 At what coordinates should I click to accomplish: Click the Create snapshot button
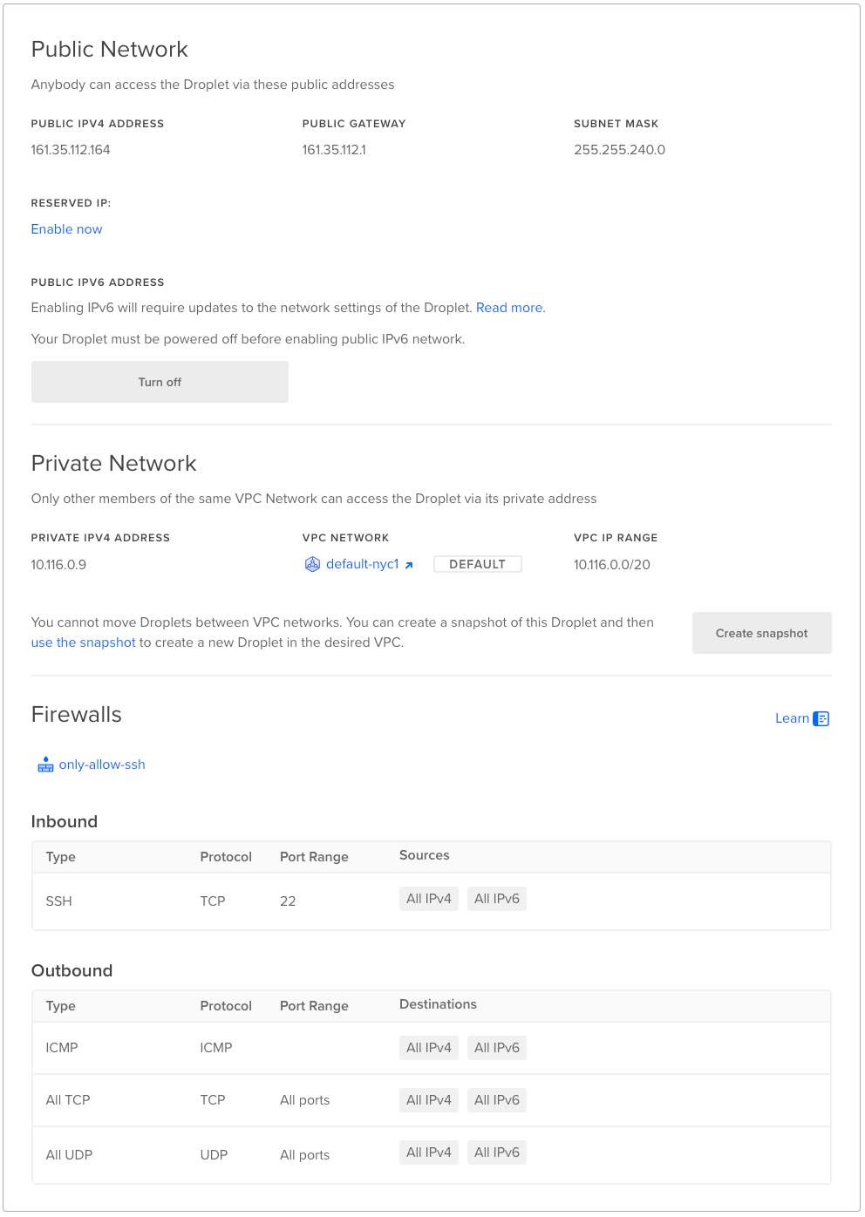coord(761,633)
